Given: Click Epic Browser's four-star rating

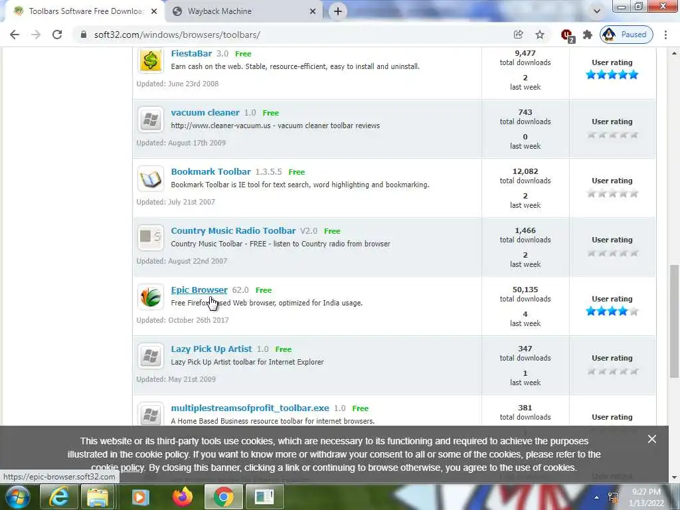Looking at the screenshot, I should click(x=612, y=311).
